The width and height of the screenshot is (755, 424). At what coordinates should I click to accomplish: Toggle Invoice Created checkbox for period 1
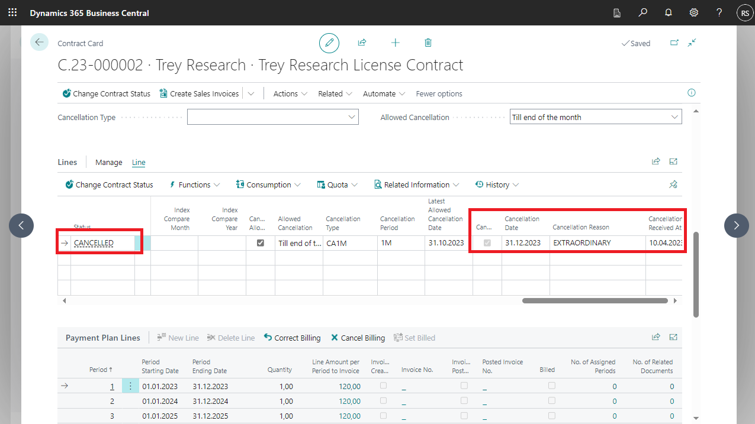383,386
